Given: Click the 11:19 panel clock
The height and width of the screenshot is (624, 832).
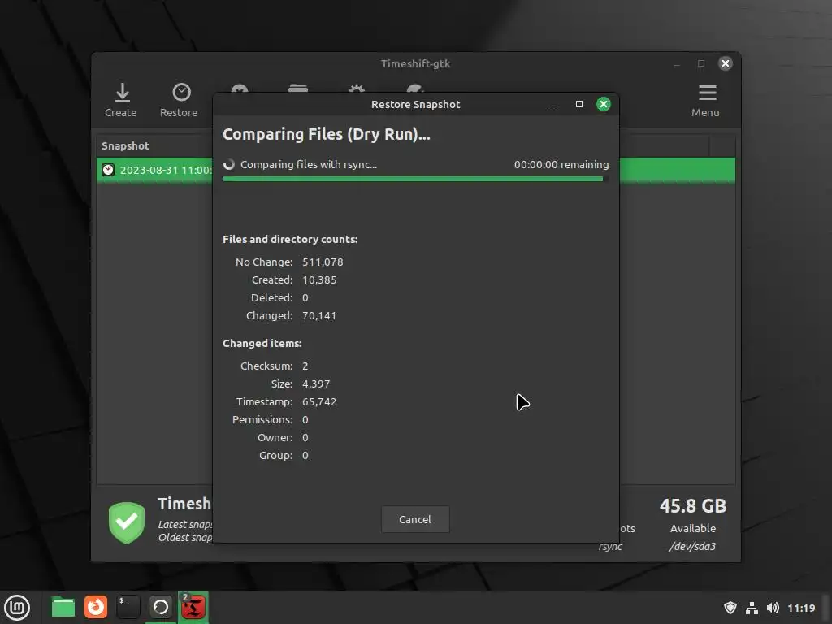Looking at the screenshot, I should tap(800, 608).
